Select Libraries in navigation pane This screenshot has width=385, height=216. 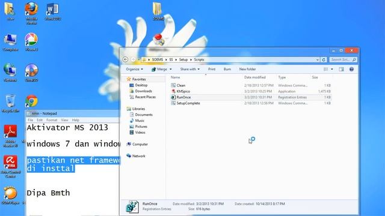(x=138, y=109)
